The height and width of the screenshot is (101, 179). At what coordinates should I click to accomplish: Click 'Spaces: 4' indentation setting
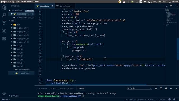coord(142,99)
